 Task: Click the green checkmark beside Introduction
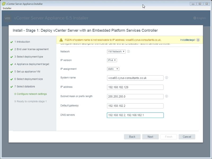pyautogui.click(x=12, y=42)
